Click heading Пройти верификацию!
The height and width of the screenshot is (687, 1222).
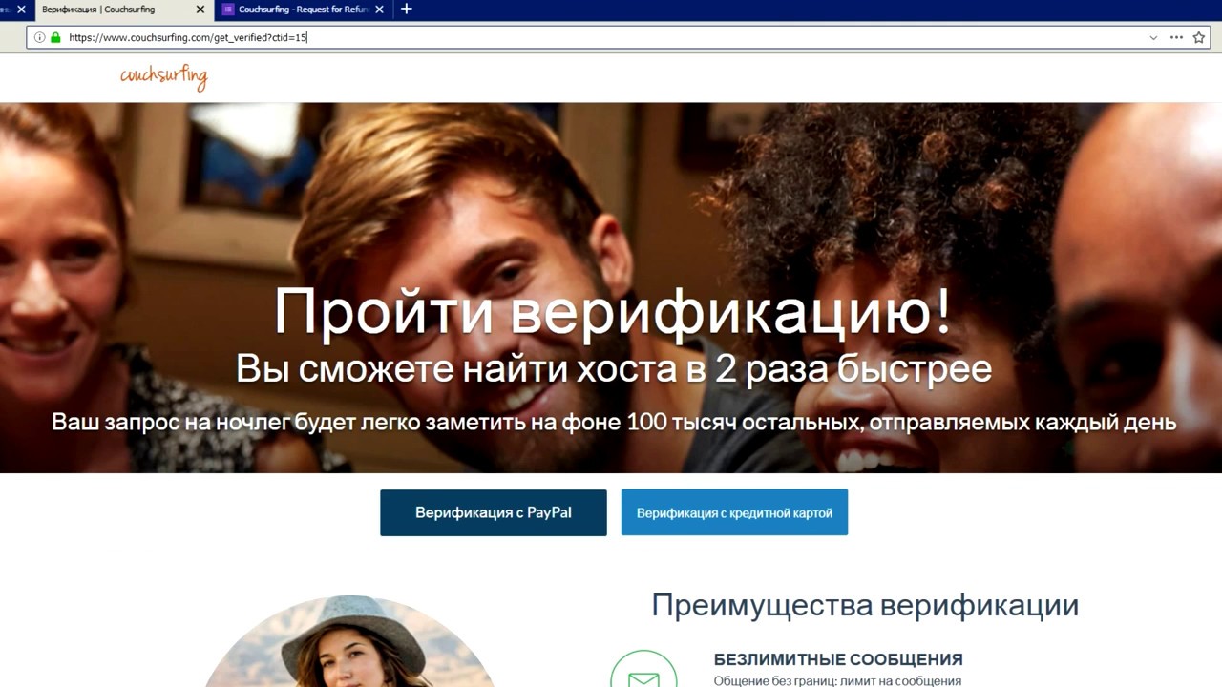pos(613,310)
